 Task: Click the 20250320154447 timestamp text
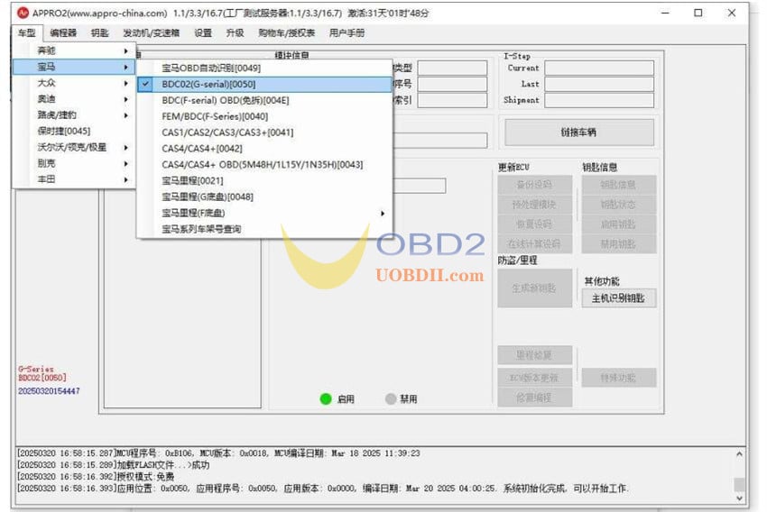click(x=49, y=391)
